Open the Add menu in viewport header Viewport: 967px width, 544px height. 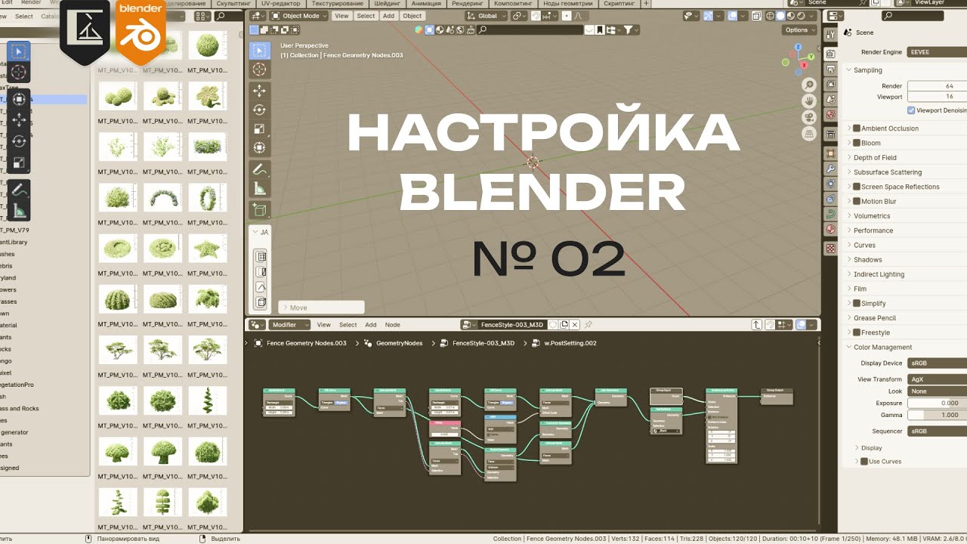tap(388, 16)
